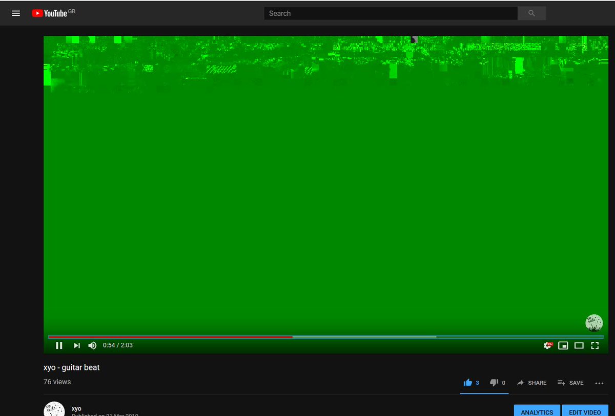Save the video to a playlist
The image size is (615, 416).
tap(570, 383)
